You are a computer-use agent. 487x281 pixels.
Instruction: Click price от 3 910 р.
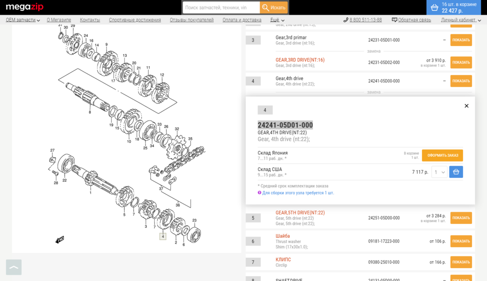(436, 60)
